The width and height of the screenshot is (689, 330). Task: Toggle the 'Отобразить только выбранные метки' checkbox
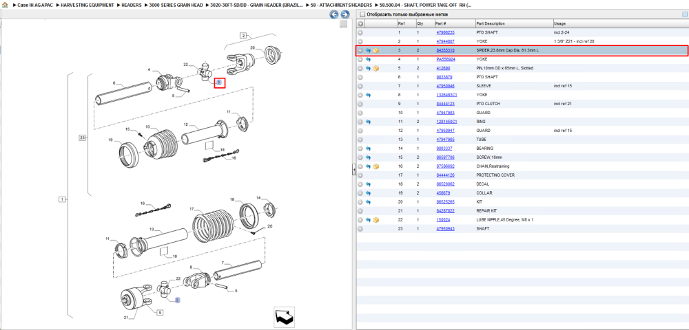362,14
